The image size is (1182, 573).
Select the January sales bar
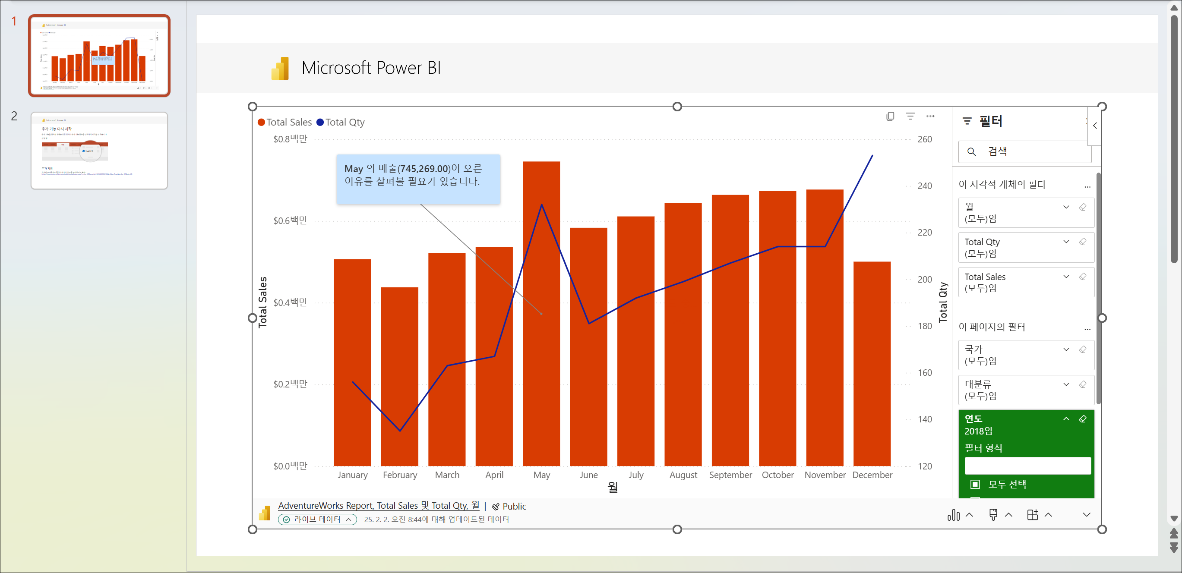click(x=352, y=363)
